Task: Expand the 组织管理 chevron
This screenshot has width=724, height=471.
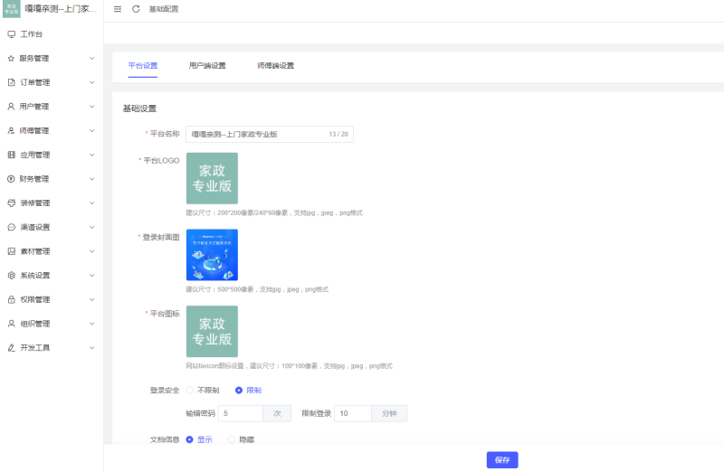Action: (92, 324)
